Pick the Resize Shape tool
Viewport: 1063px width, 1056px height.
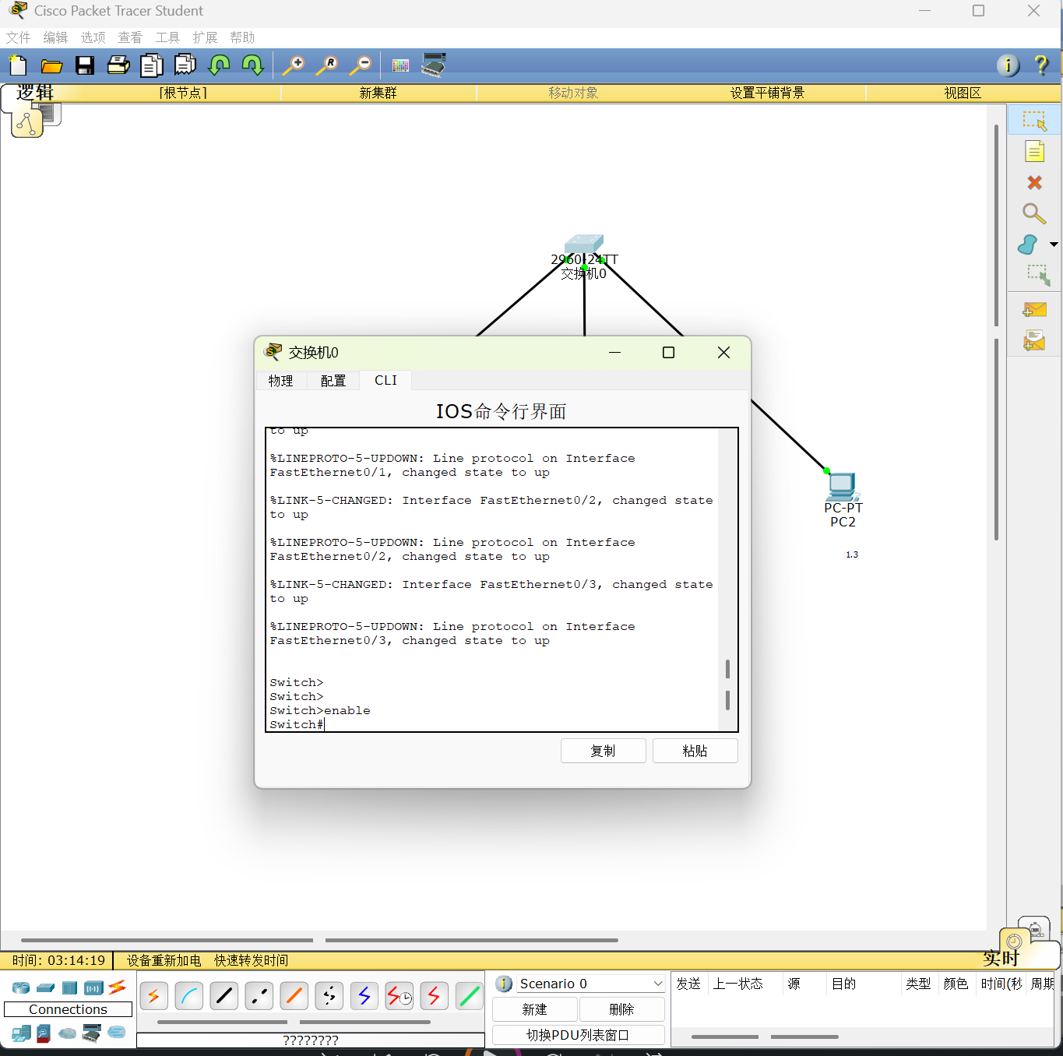point(1038,275)
